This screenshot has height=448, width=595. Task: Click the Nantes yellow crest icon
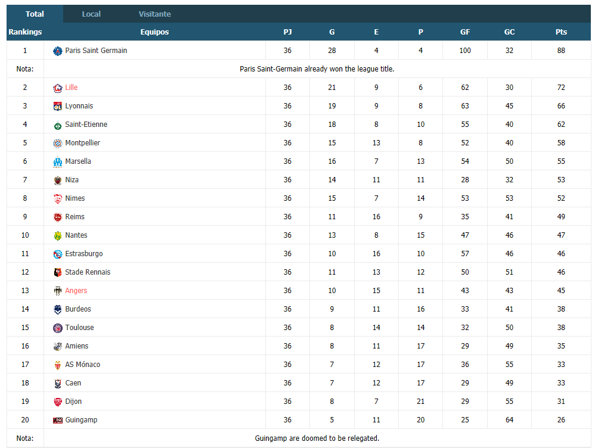57,235
